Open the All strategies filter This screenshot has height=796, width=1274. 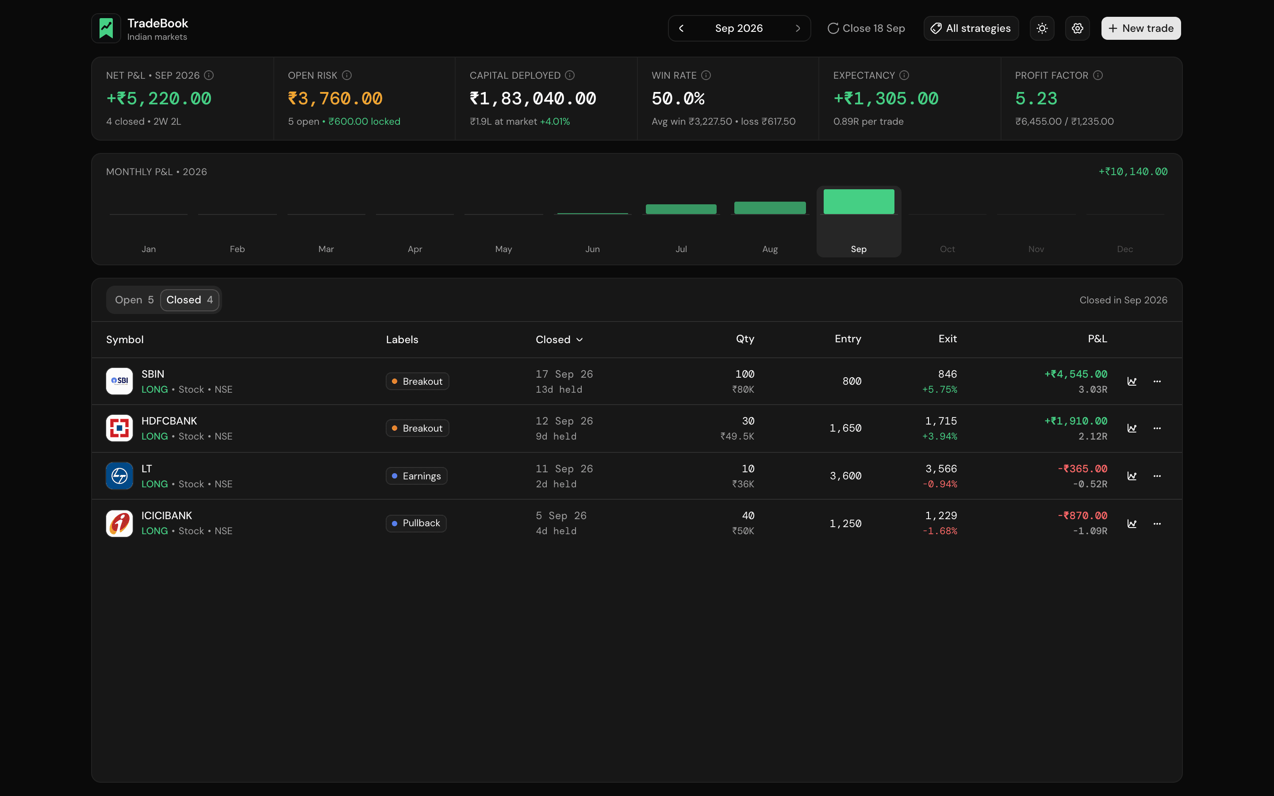pos(971,28)
